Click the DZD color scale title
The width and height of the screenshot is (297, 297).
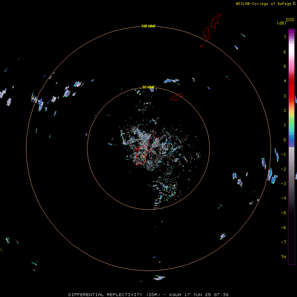[x=290, y=20]
